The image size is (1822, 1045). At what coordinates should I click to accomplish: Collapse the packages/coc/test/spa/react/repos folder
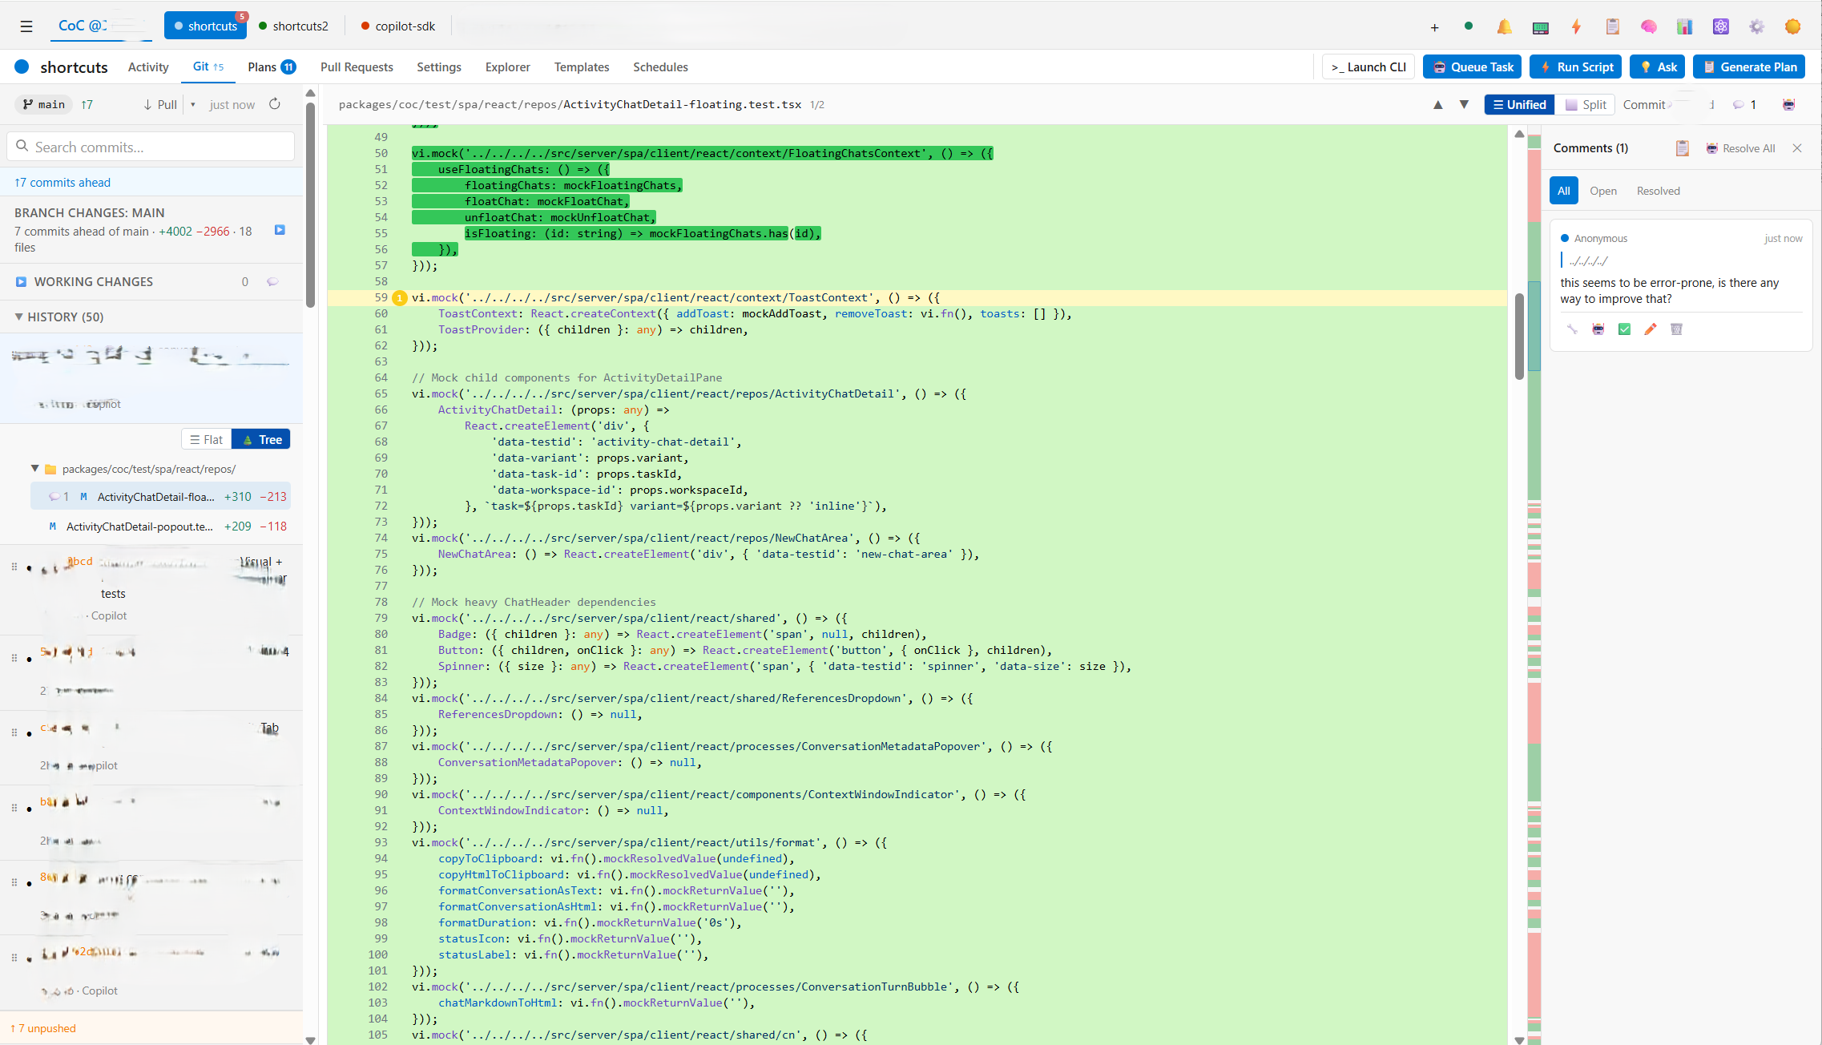(34, 469)
